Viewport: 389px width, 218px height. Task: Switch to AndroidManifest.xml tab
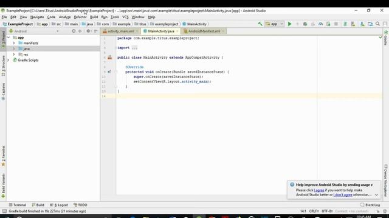tap(204, 31)
